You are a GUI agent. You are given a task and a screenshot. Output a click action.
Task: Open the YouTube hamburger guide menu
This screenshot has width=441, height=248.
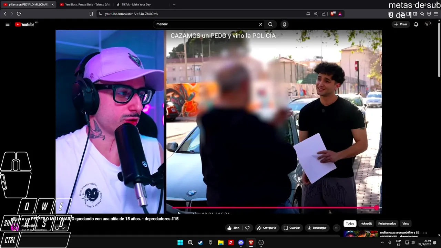point(8,24)
